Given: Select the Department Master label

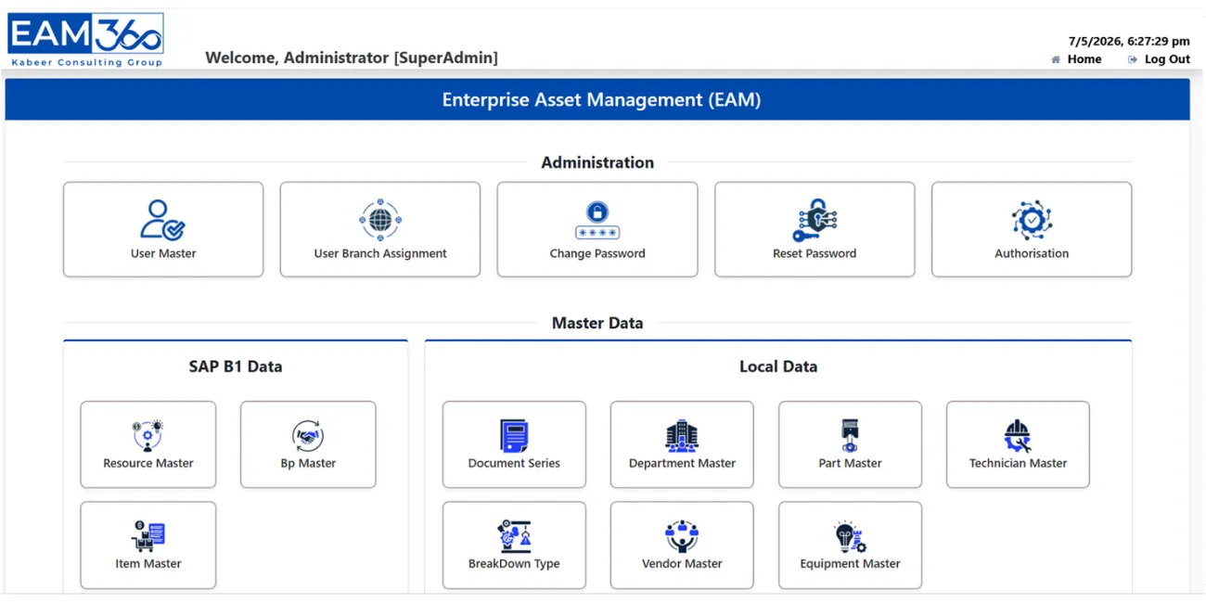Looking at the screenshot, I should [682, 463].
